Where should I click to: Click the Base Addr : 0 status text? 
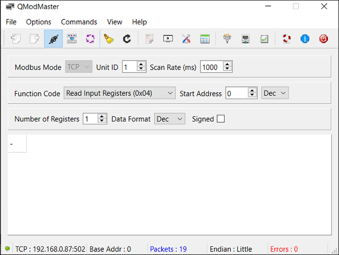(110, 249)
